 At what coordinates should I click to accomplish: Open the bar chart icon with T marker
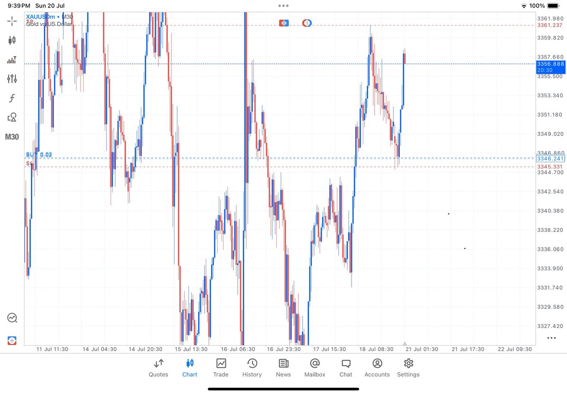[x=12, y=60]
